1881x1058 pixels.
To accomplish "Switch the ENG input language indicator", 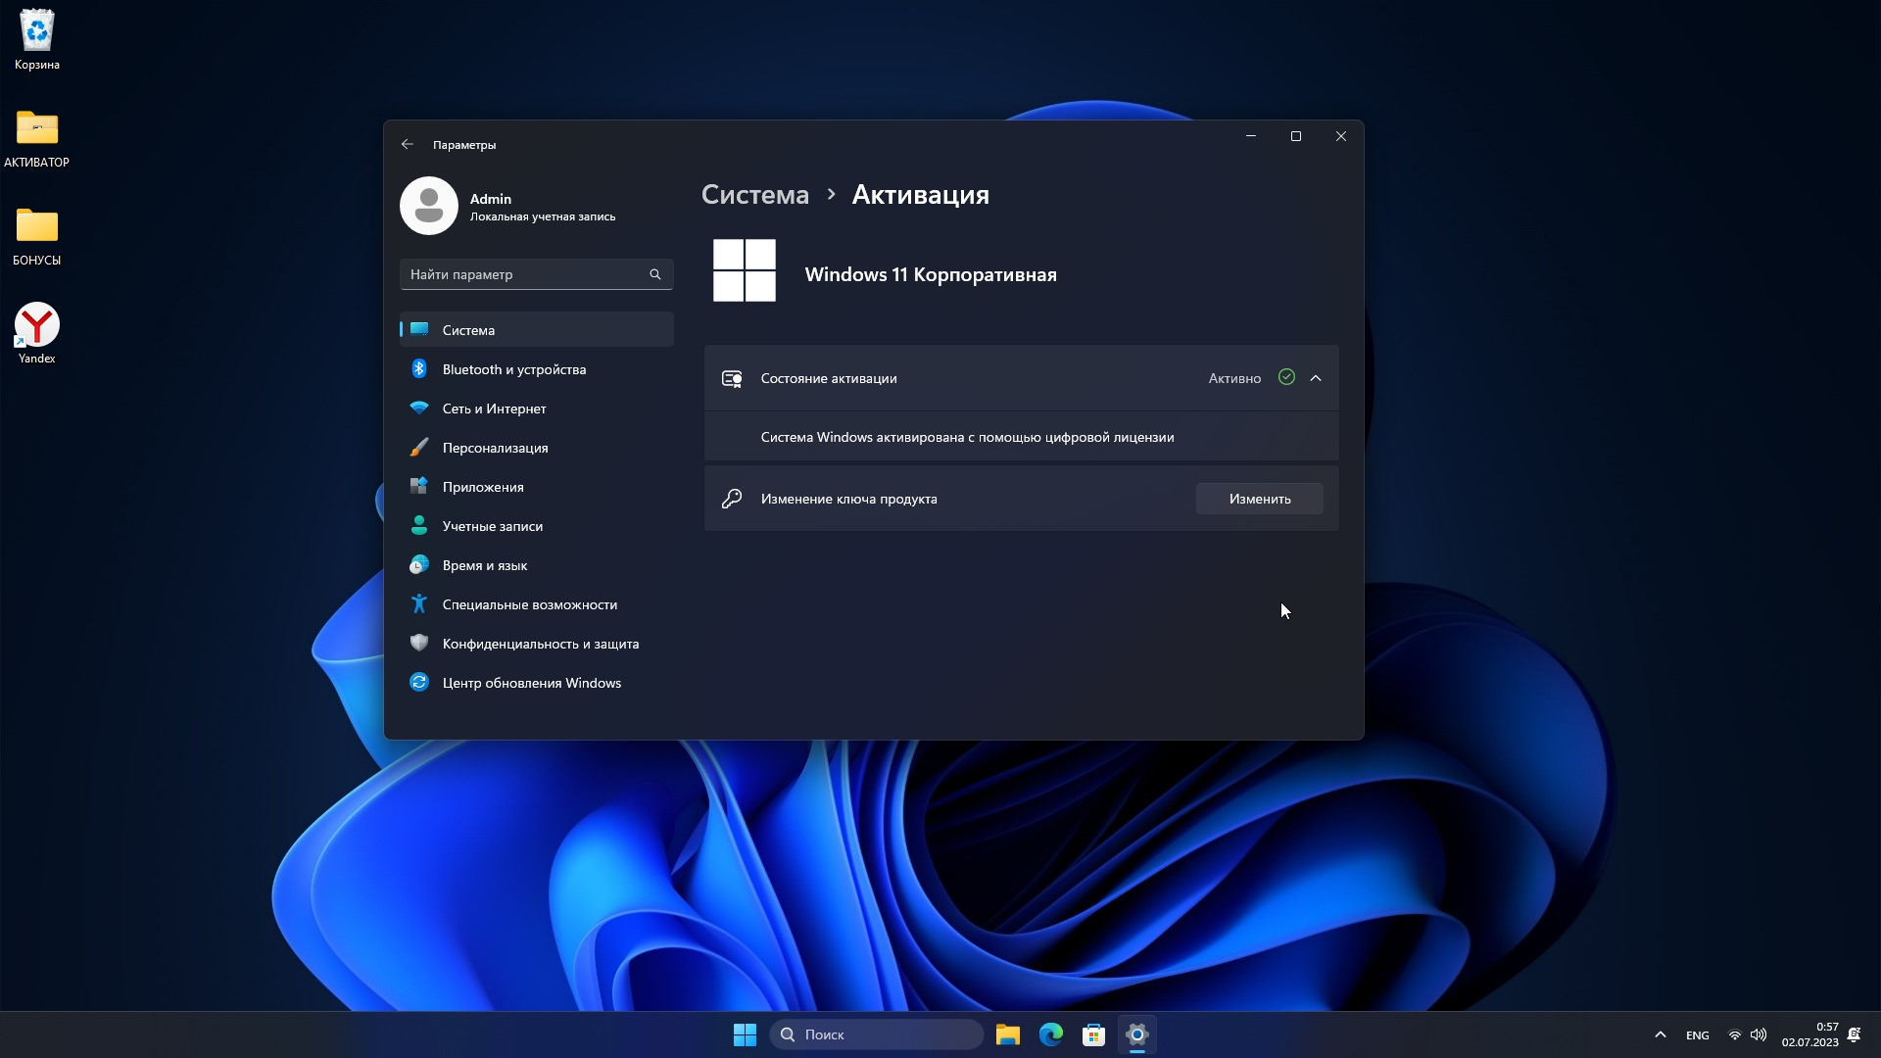I will (1697, 1034).
